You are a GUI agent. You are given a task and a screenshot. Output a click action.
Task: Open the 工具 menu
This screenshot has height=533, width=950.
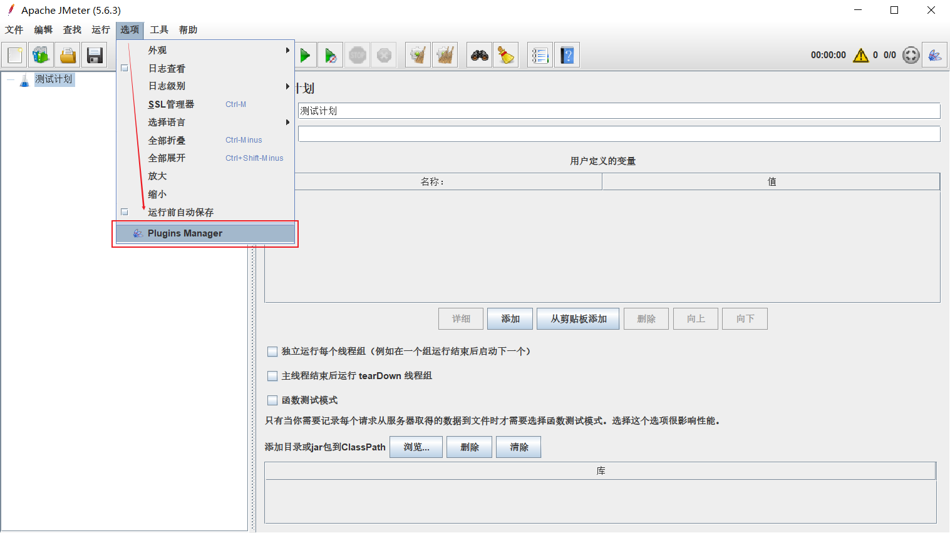click(x=159, y=30)
